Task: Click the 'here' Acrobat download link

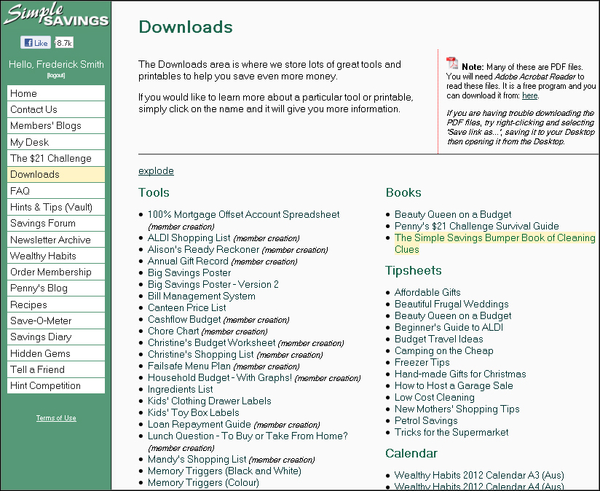Action: pyautogui.click(x=529, y=95)
